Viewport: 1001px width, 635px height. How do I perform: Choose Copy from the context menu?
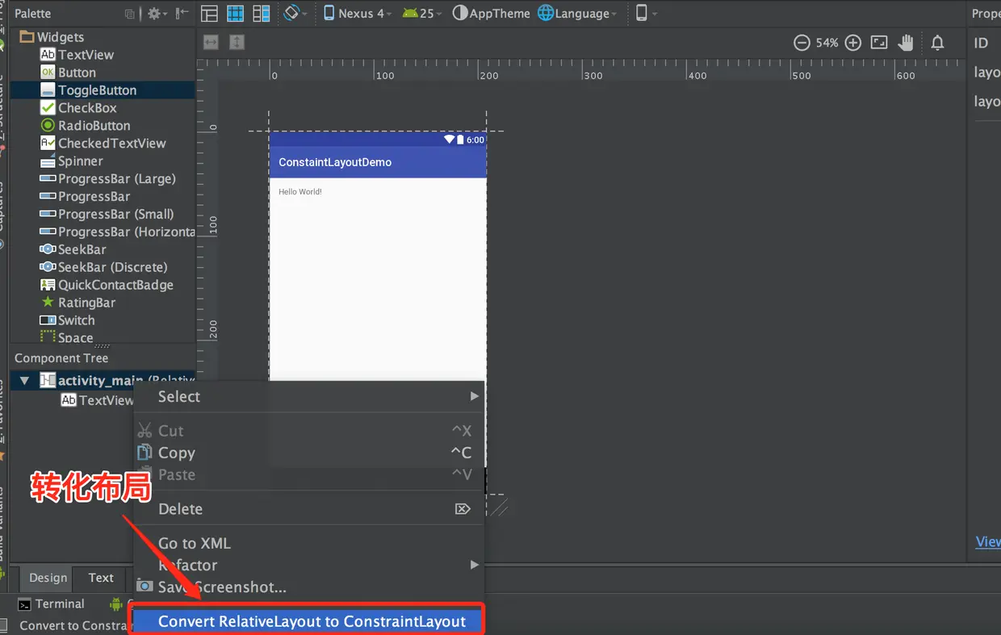[309, 453]
